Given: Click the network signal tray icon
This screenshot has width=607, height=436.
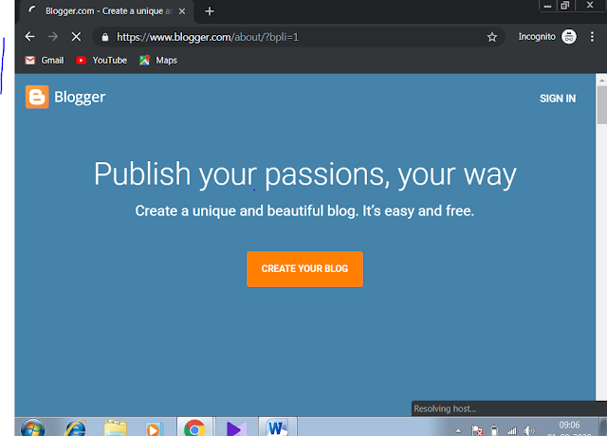Looking at the screenshot, I should pos(512,430).
